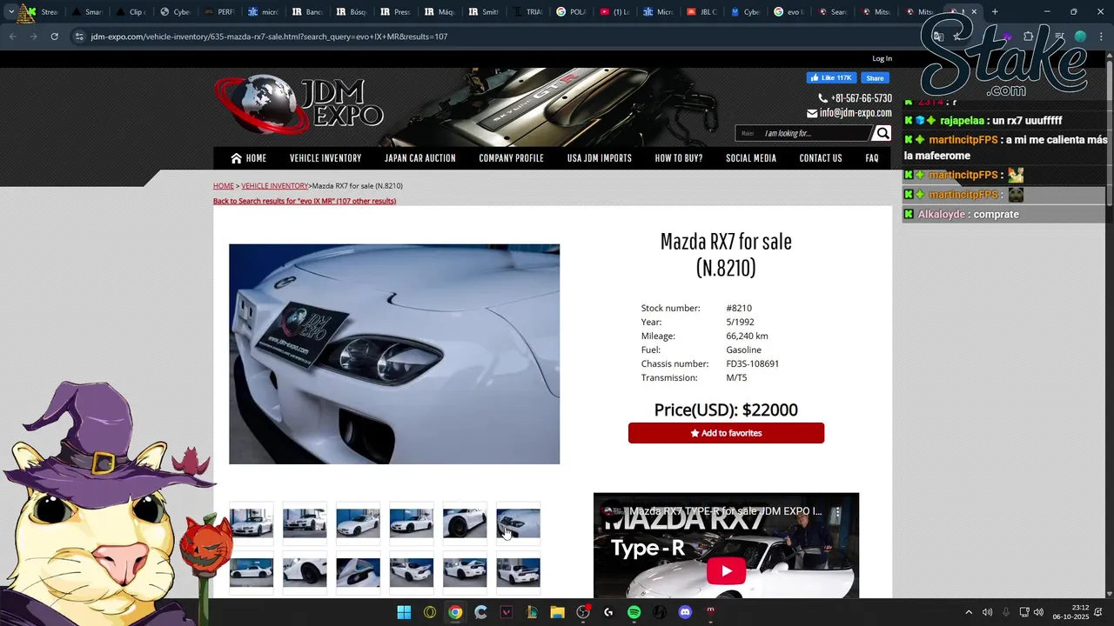Click the Mazda RX7 Type-R video title
Image resolution: width=1114 pixels, height=626 pixels.
pyautogui.click(x=725, y=512)
